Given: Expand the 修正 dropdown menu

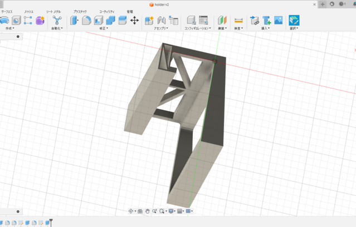Looking at the screenshot, I should pyautogui.click(x=103, y=28).
